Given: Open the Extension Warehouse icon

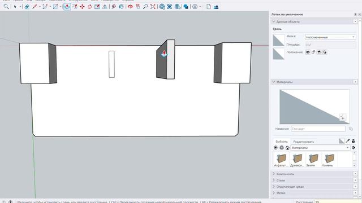Looking at the screenshot, I should click(x=170, y=7).
